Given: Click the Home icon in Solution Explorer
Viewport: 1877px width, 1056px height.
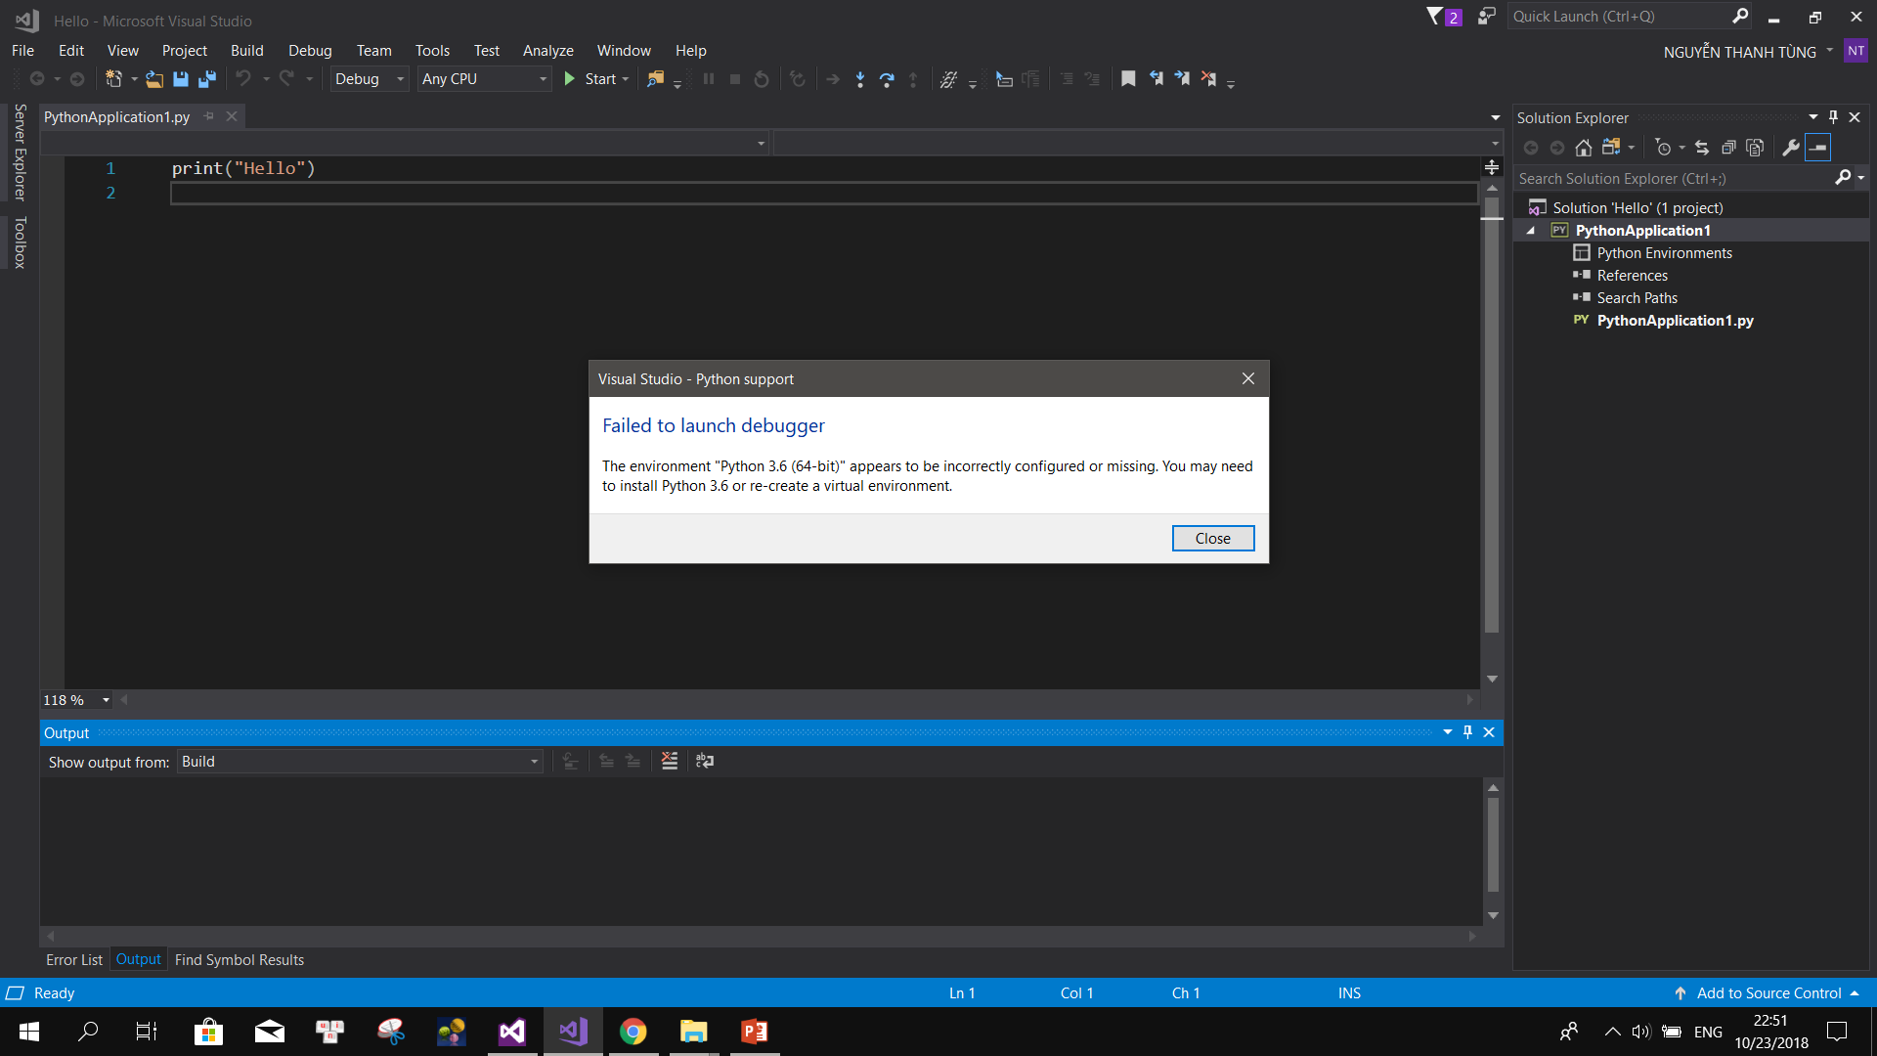Looking at the screenshot, I should 1584,148.
